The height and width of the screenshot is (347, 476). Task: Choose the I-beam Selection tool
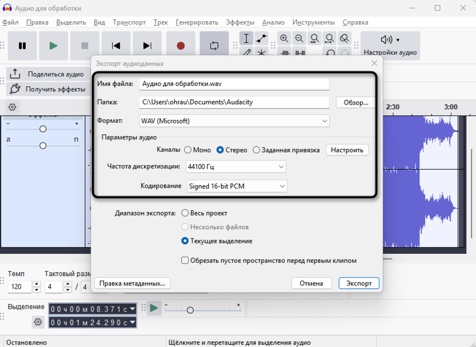point(246,39)
